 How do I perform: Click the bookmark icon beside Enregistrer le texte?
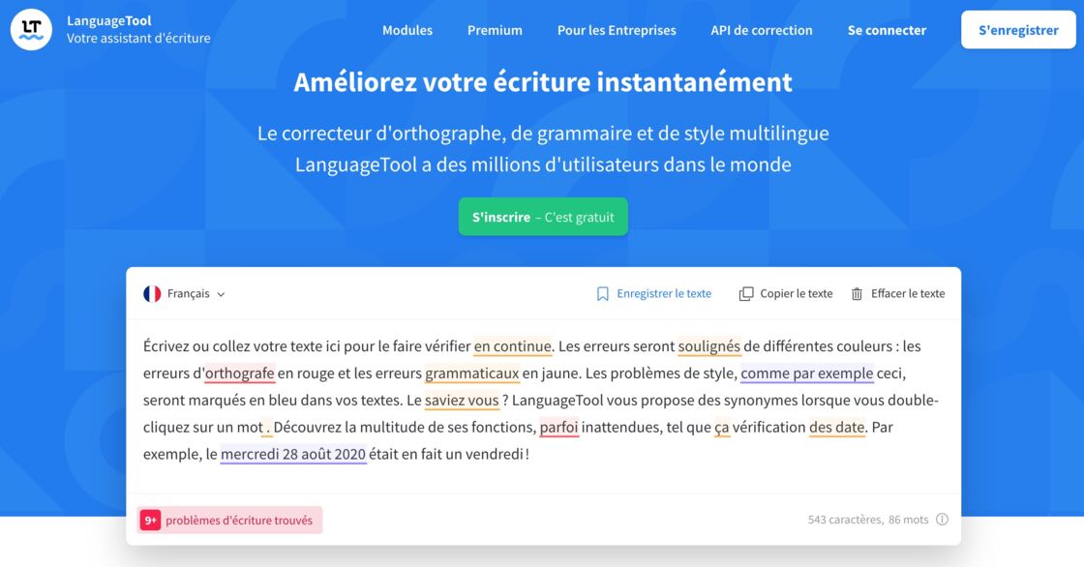603,294
